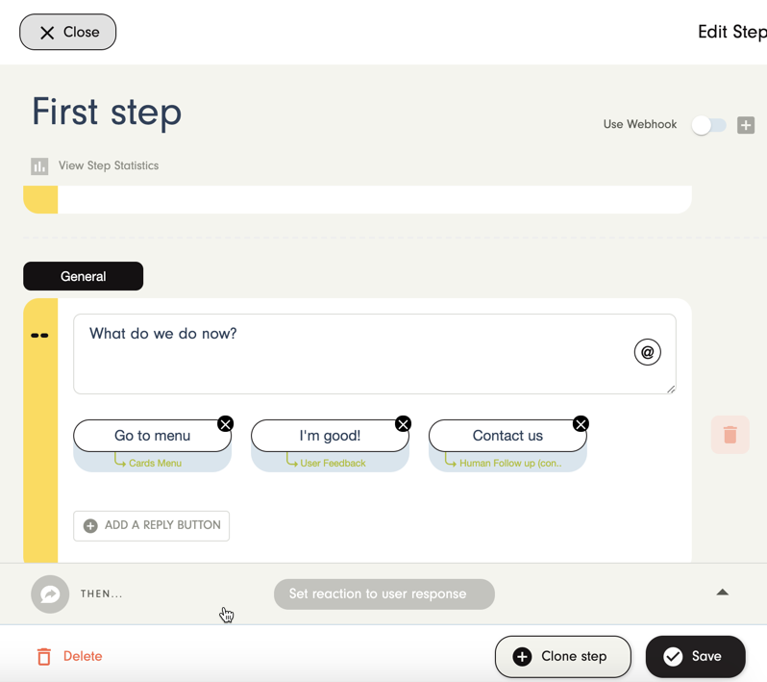This screenshot has width=767, height=682.
Task: Remove the 'Go to menu' reply button
Action: pyautogui.click(x=226, y=424)
